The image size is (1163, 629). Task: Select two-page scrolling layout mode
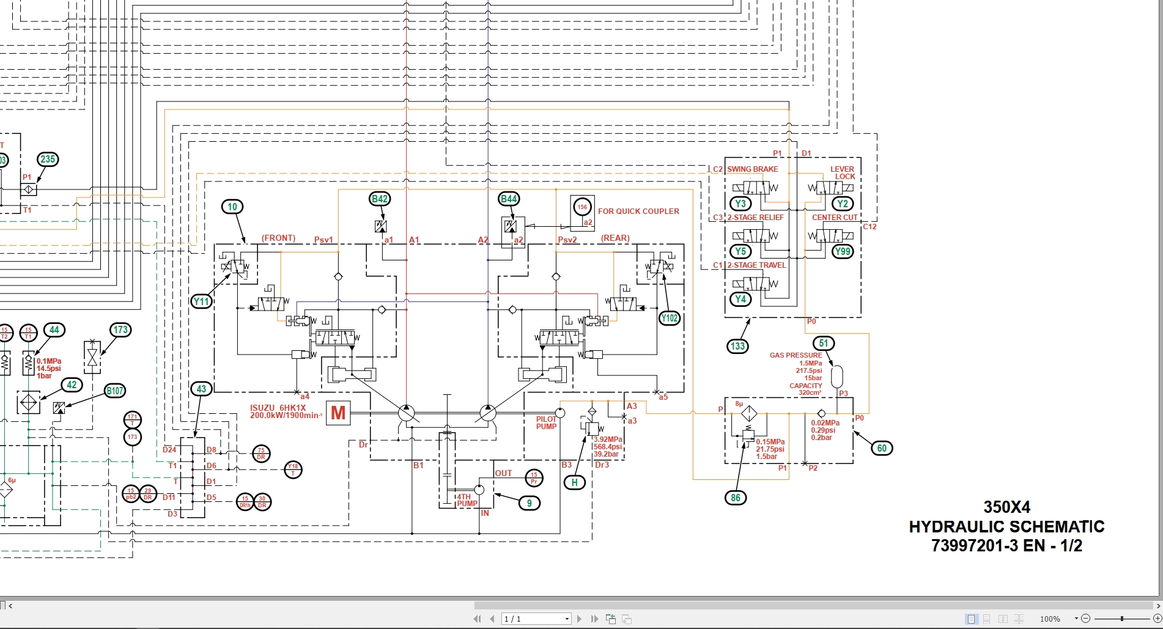pos(1019,619)
